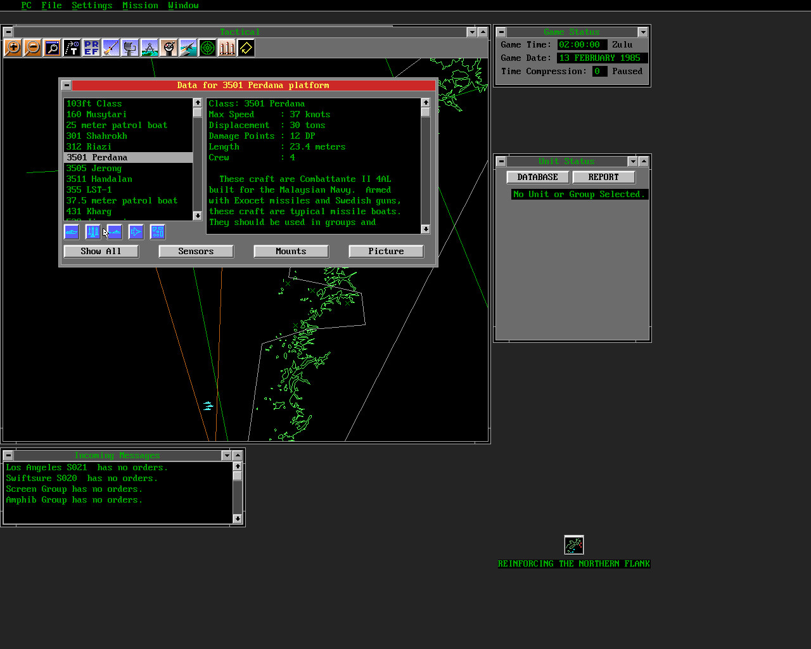Click the Incoming Messages scroll down arrow
This screenshot has width=811, height=649.
[x=238, y=519]
